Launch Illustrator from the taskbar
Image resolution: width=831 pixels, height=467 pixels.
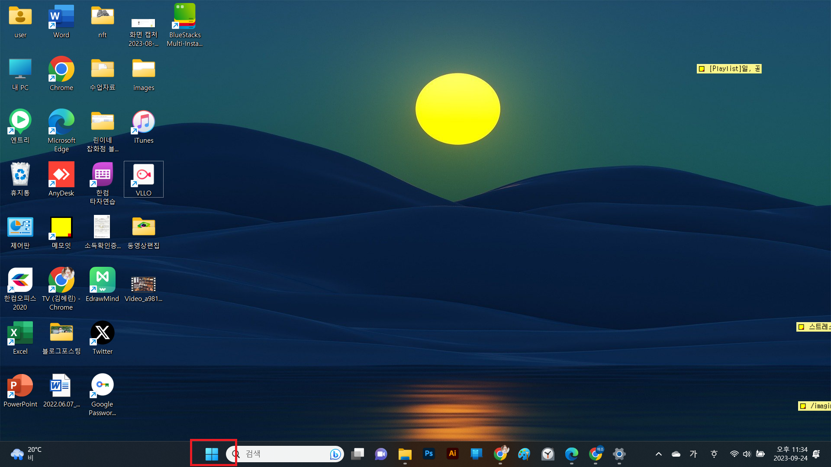[x=453, y=454]
